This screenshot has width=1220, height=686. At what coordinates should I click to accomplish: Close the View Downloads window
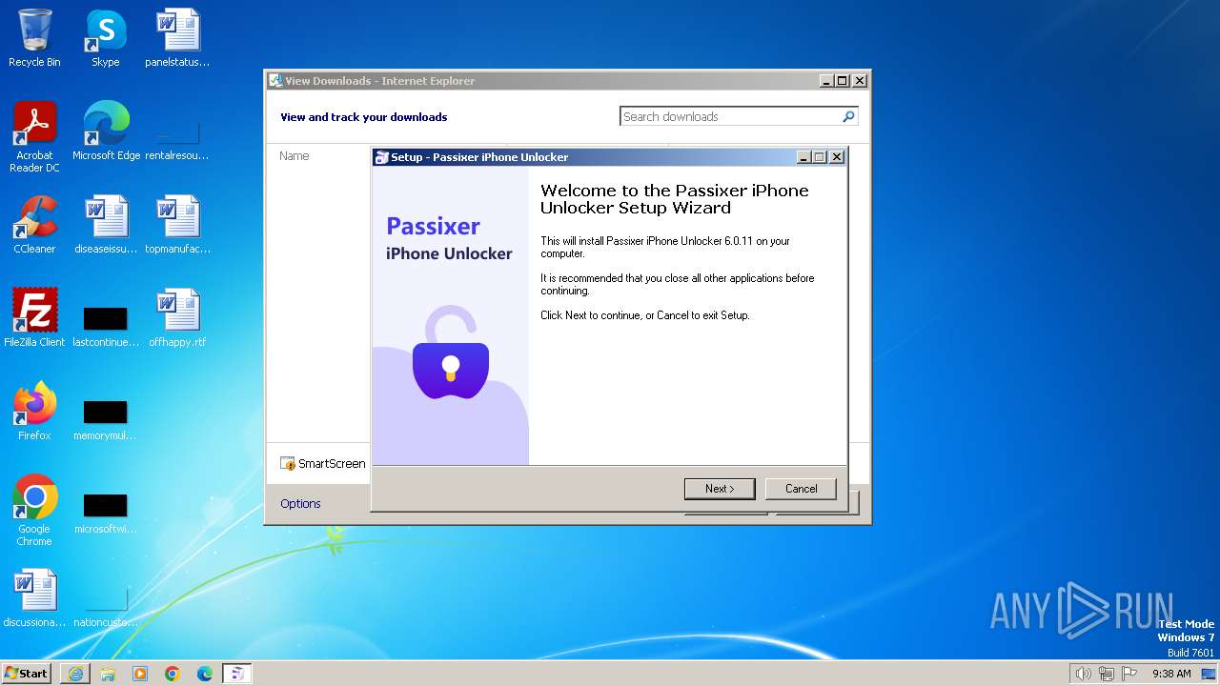click(860, 81)
